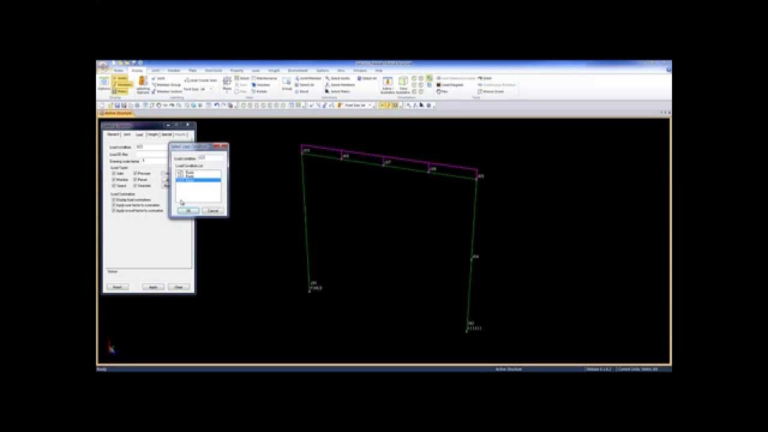Click the Member Group labelling option
Image resolution: width=768 pixels, height=432 pixels.
(x=166, y=85)
